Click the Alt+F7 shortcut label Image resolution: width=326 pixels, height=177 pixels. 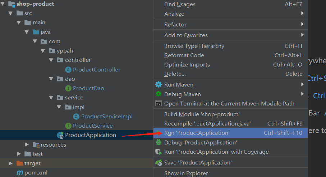[293, 4]
